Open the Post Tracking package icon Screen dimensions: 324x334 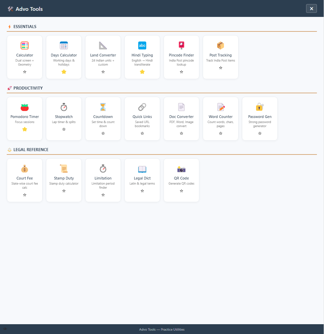click(x=221, y=45)
